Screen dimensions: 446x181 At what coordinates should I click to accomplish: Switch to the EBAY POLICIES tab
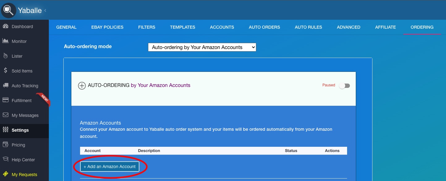click(107, 27)
